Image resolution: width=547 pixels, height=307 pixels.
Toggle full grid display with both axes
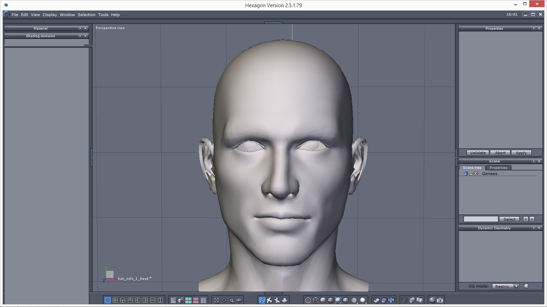coord(188,300)
